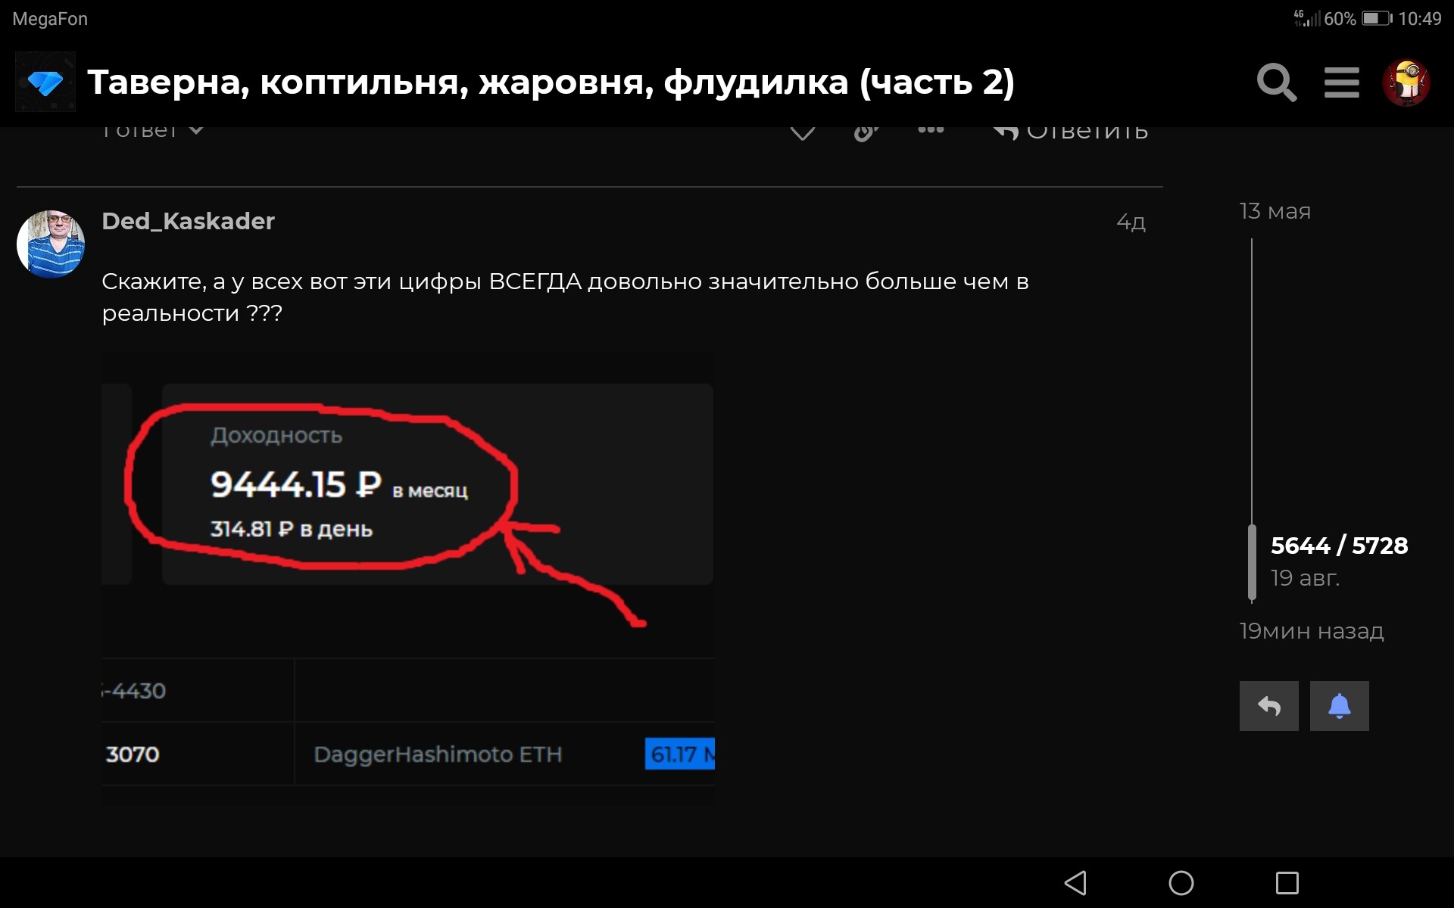Open the minion user avatar menu
The width and height of the screenshot is (1454, 908).
click(x=1406, y=82)
